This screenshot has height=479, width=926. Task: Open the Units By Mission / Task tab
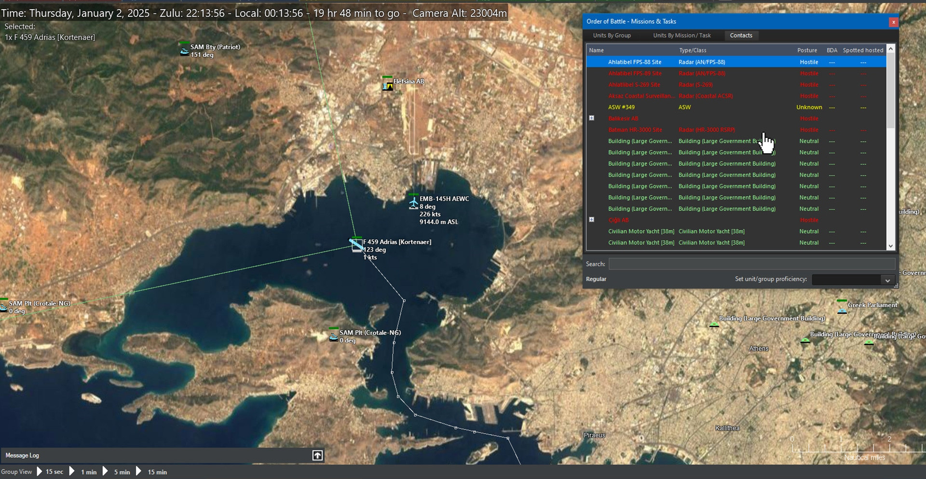(681, 36)
